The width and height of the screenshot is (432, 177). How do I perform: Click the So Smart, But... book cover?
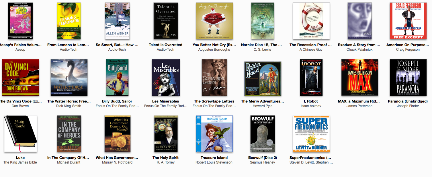[117, 21]
